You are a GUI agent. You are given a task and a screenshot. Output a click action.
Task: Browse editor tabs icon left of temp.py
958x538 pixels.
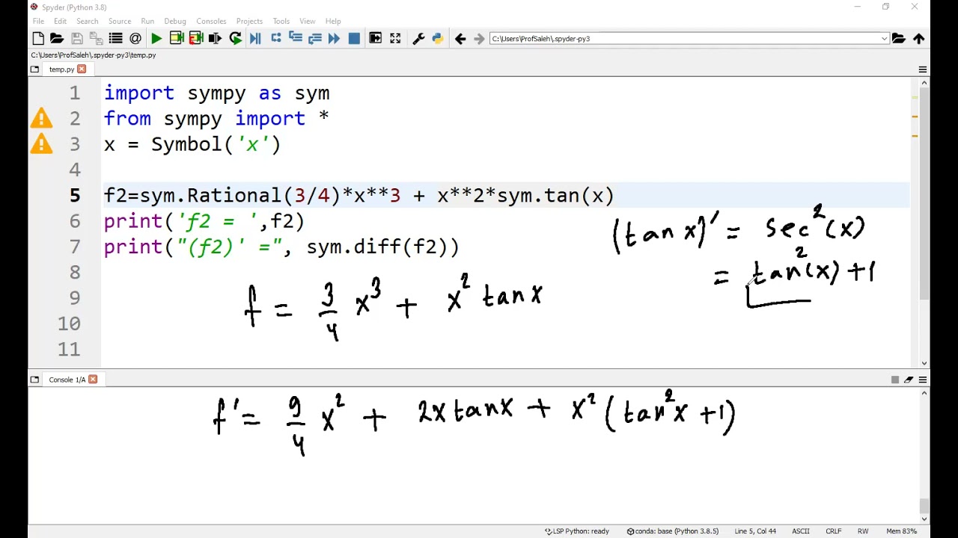coord(34,69)
